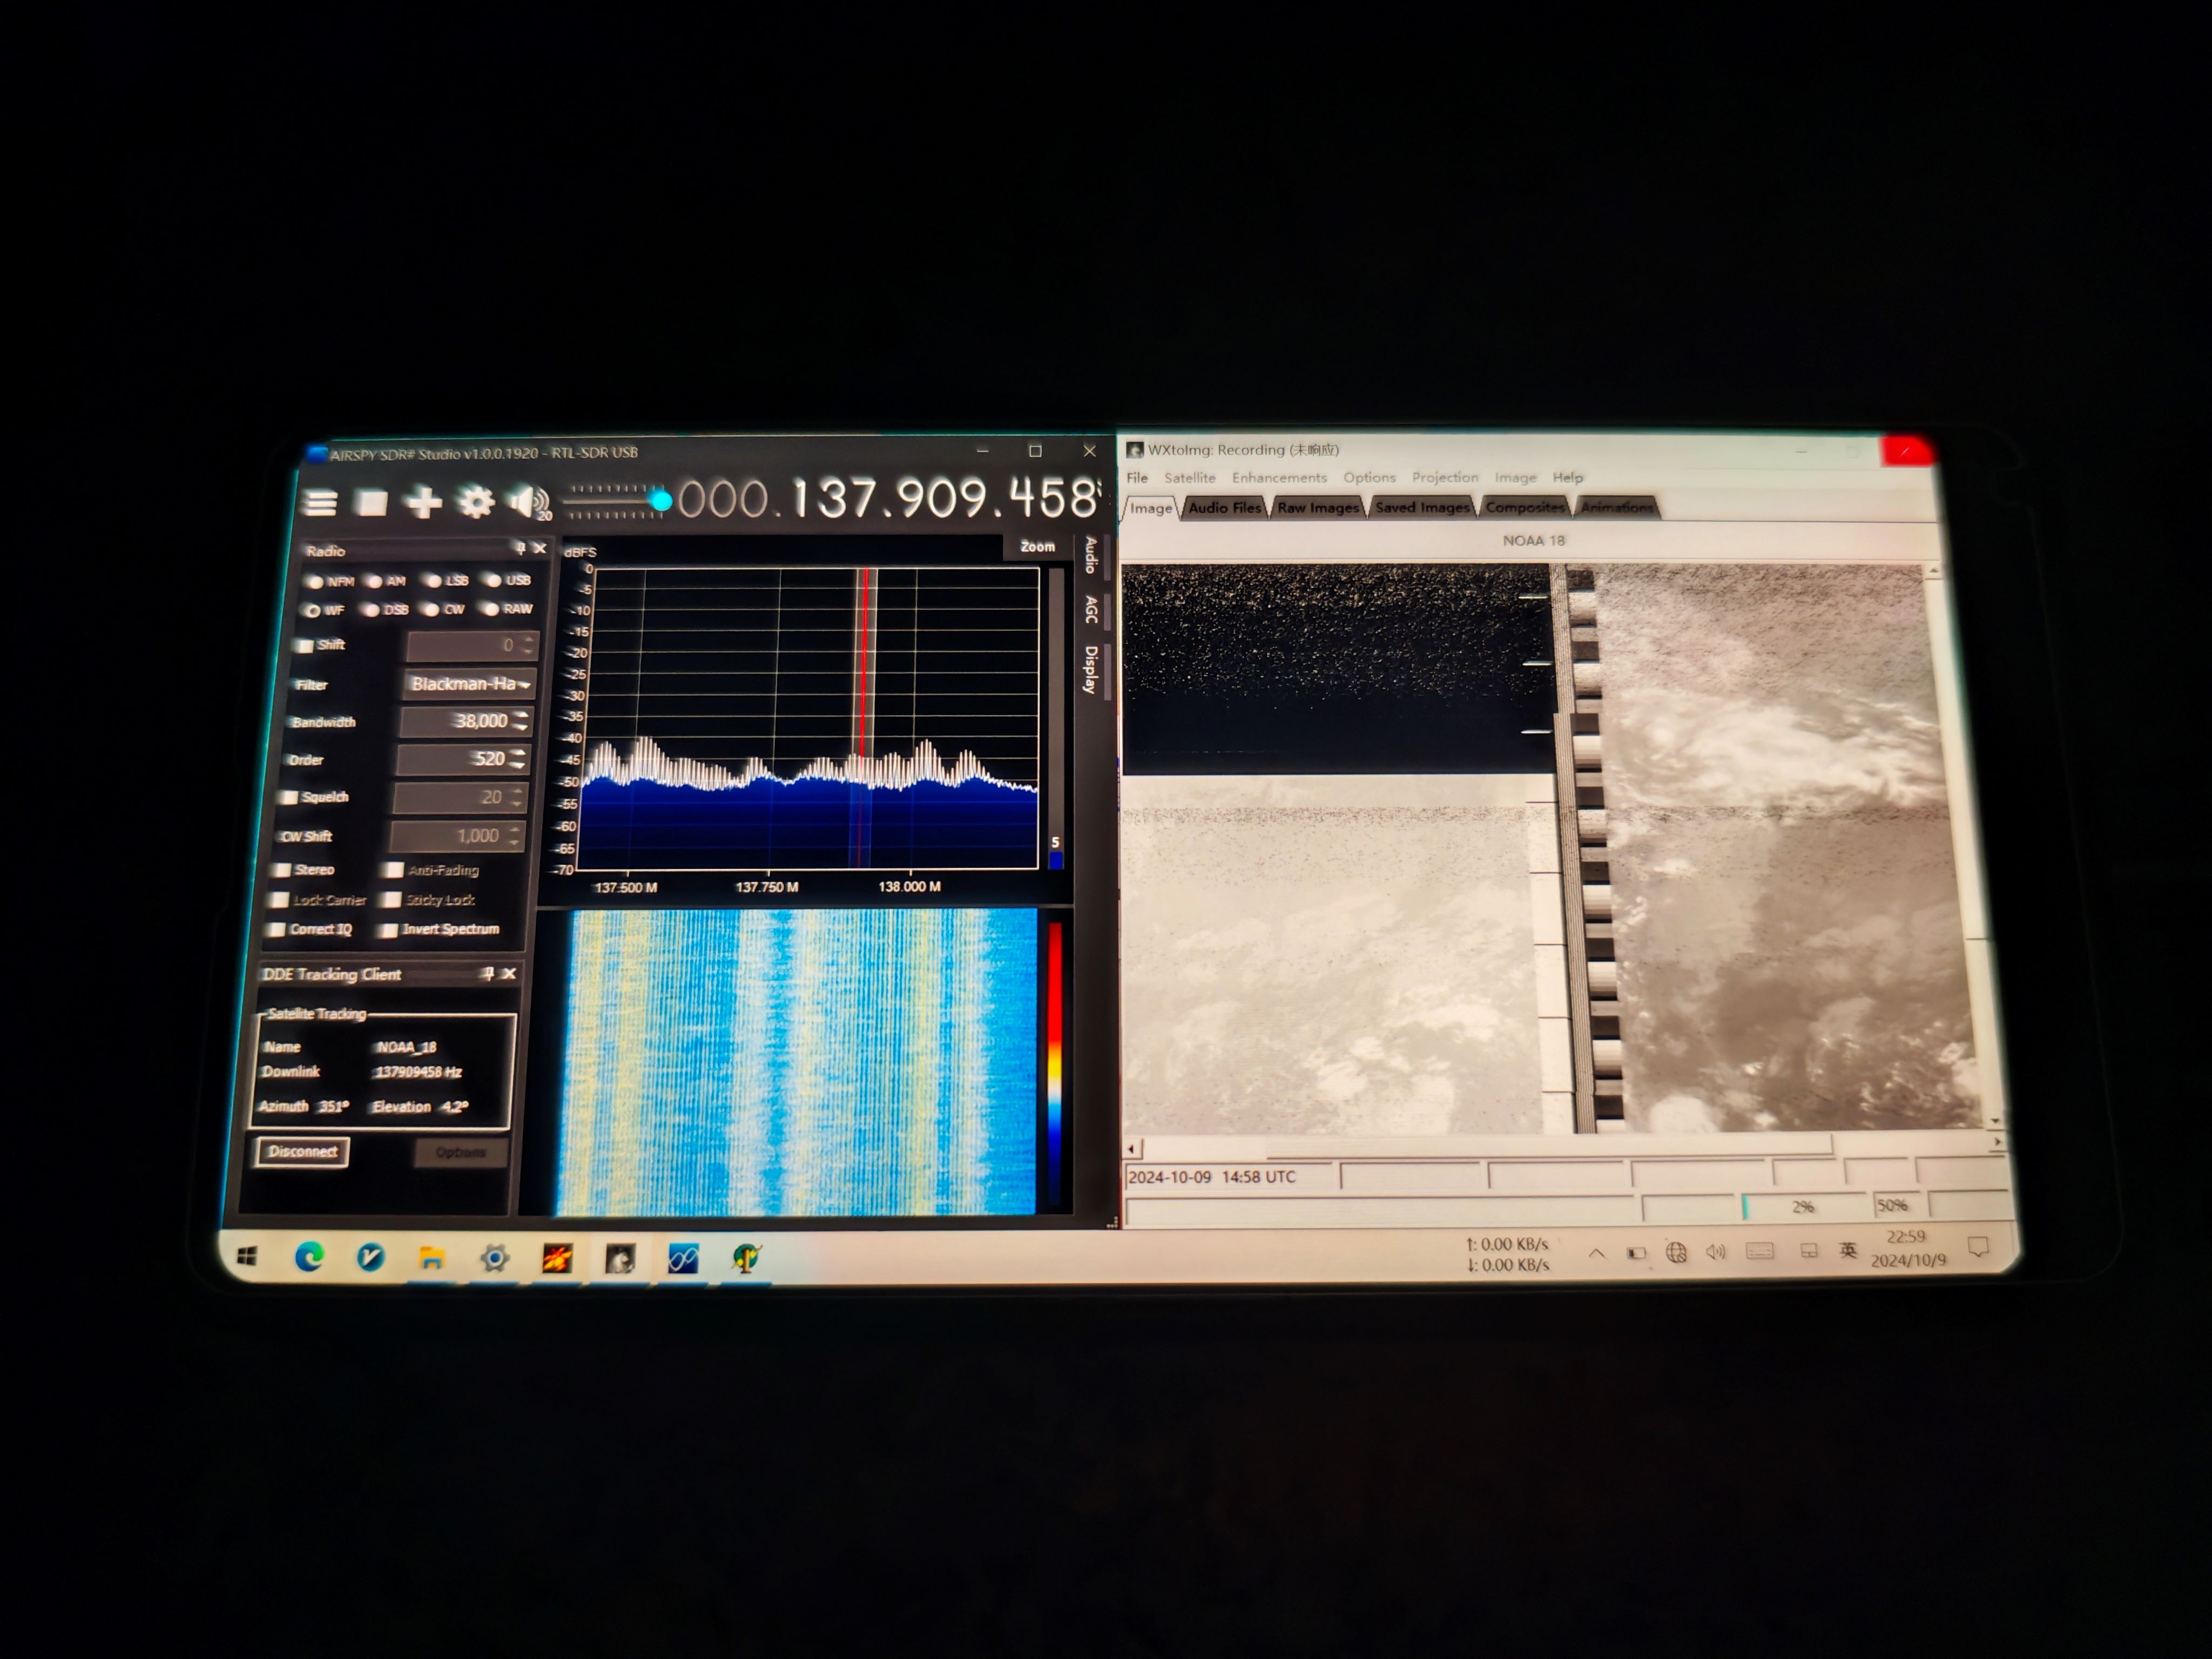Click the stop radio button icon

click(372, 502)
